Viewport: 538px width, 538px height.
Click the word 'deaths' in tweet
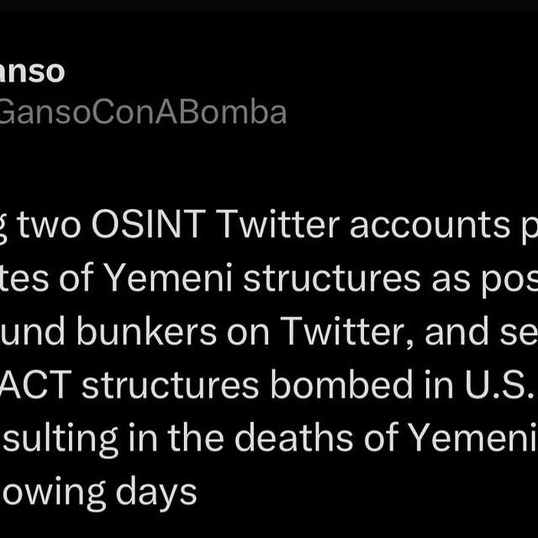(x=293, y=438)
